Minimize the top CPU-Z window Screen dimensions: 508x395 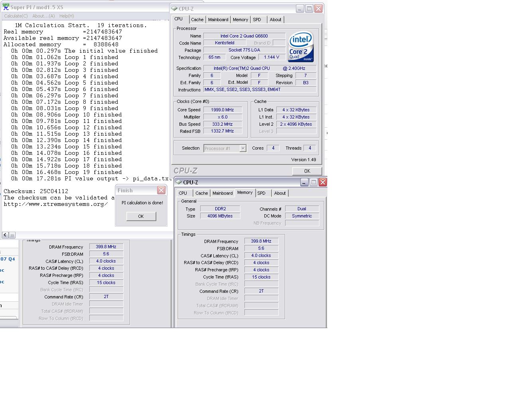tap(300, 8)
